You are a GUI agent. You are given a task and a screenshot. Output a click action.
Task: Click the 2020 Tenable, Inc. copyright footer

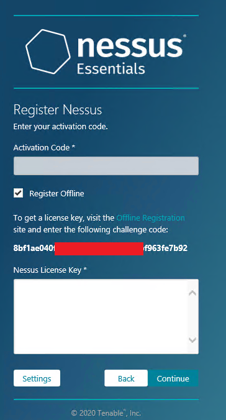[106, 413]
